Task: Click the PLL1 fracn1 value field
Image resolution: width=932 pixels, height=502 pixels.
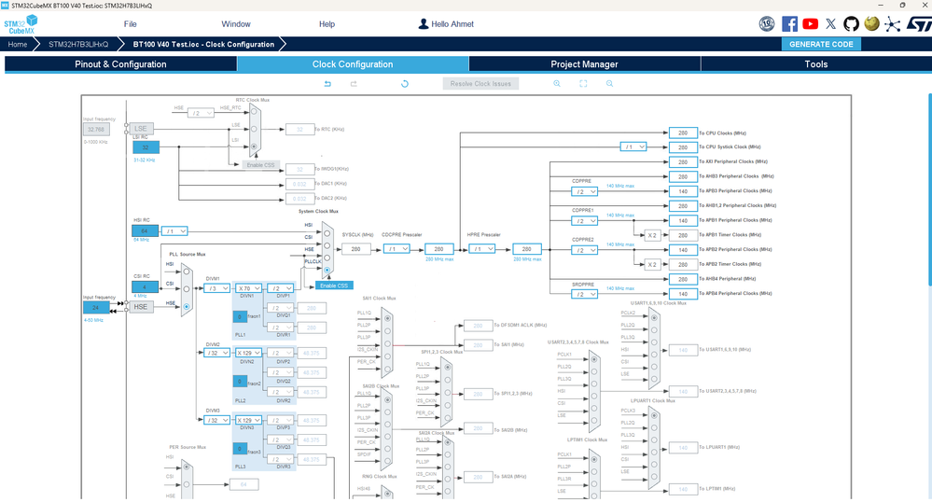Action: coord(240,317)
